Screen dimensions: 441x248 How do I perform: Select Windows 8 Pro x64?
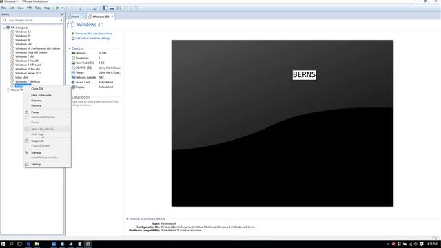pos(27,61)
